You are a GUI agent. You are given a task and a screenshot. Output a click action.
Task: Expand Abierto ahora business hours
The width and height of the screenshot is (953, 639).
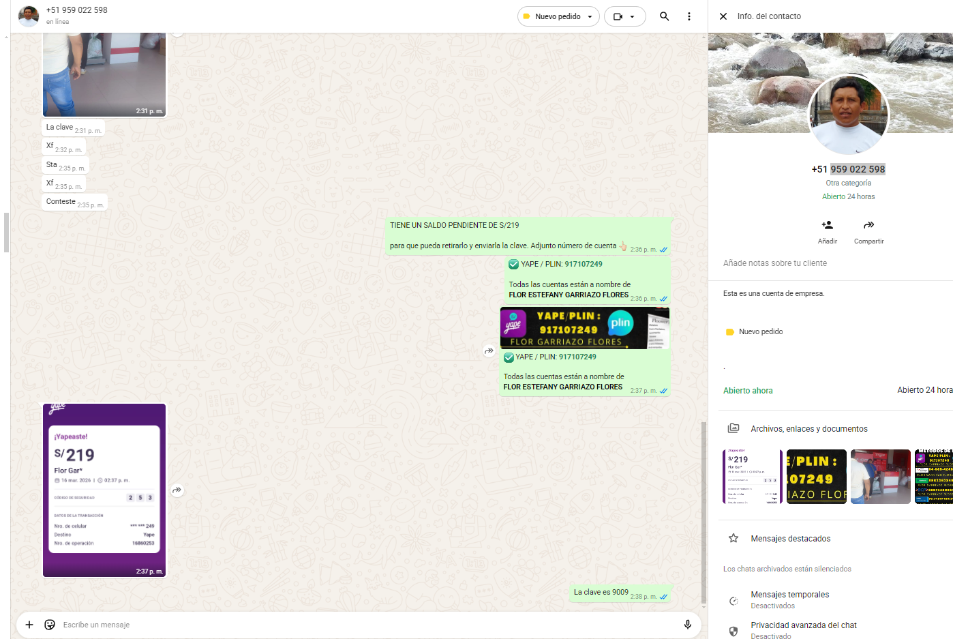(x=748, y=391)
